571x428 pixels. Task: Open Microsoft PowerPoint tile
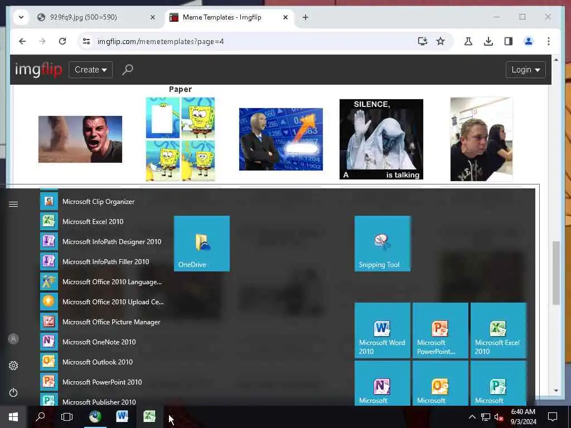pos(441,330)
